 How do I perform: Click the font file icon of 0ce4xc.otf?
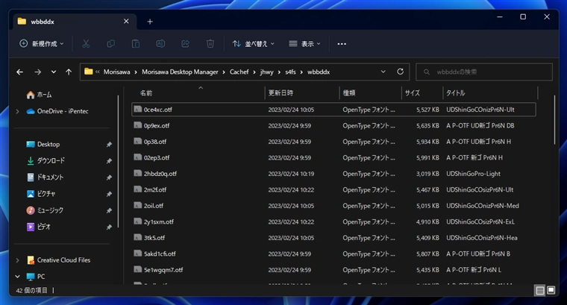point(137,109)
